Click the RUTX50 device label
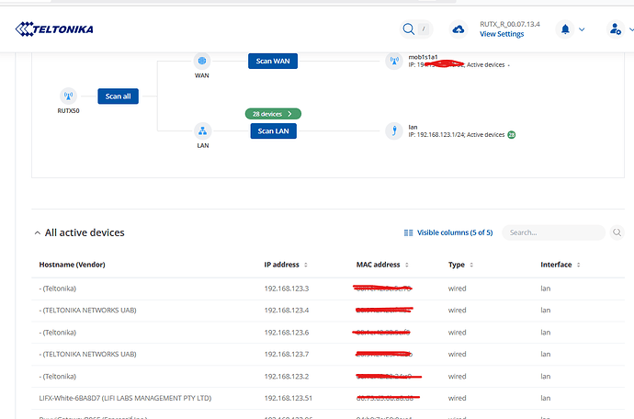Screen dimensions: 634x419 [68, 111]
